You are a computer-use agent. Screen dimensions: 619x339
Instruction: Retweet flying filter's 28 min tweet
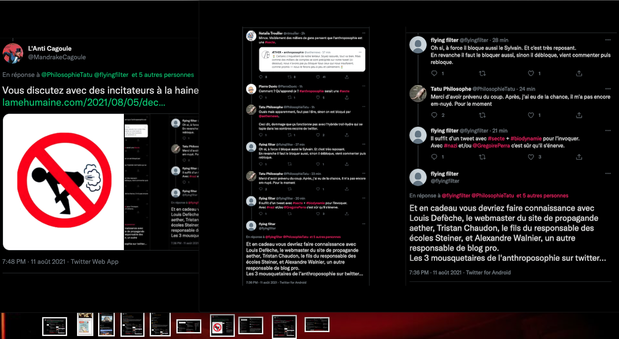coord(482,73)
